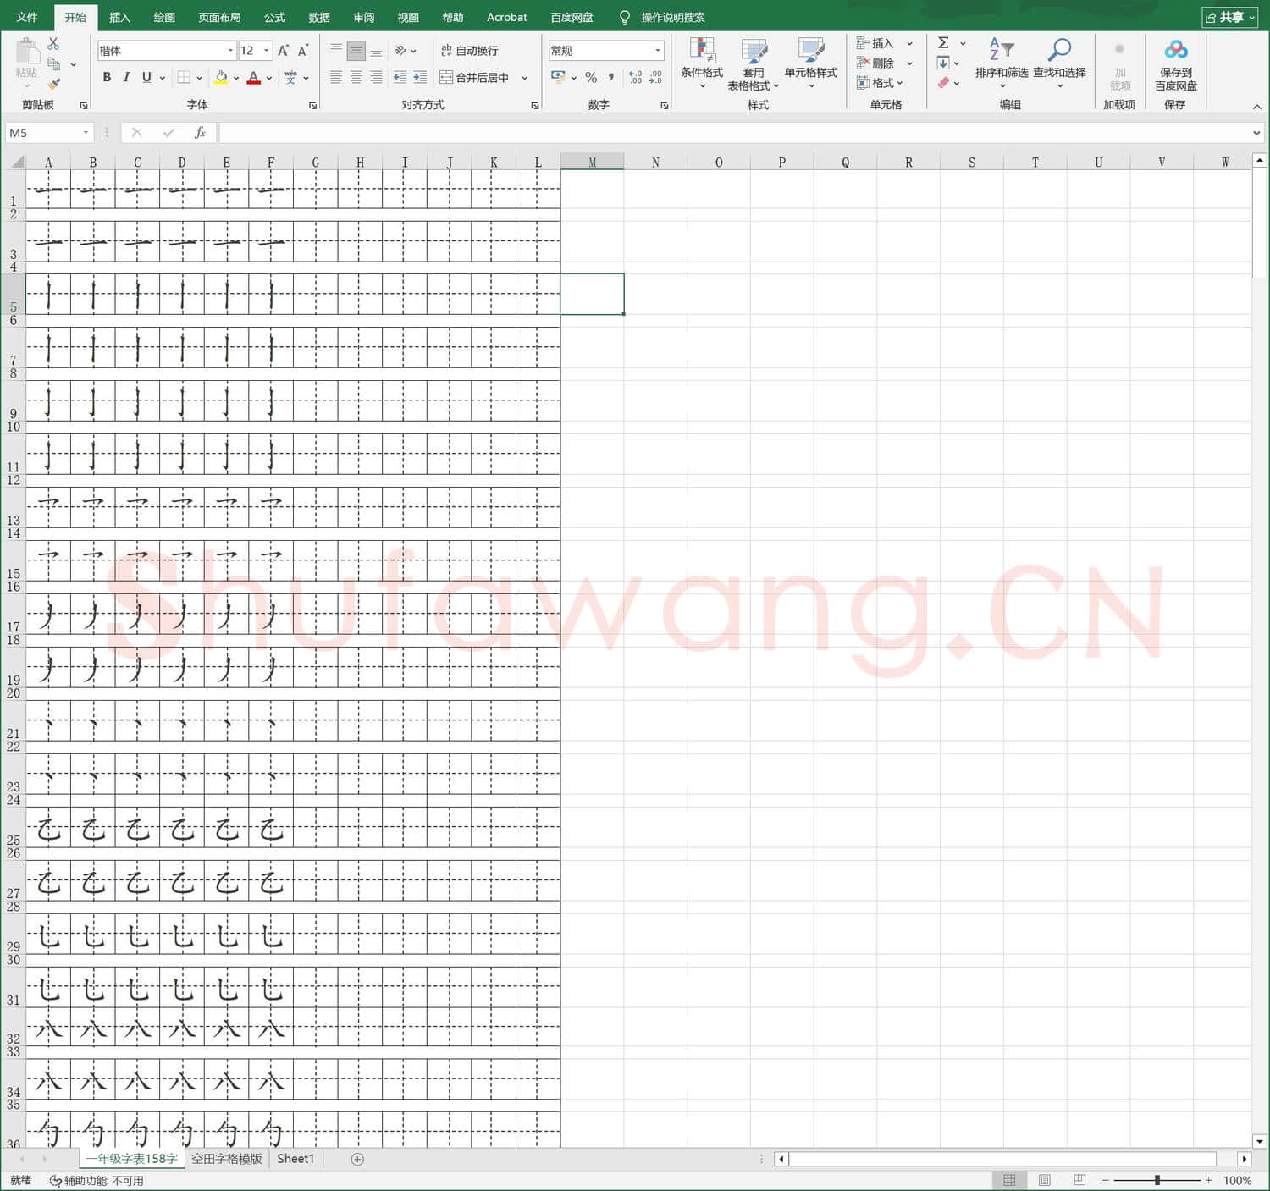The image size is (1270, 1191).
Task: Increase font size with the larger A icon
Action: point(283,51)
